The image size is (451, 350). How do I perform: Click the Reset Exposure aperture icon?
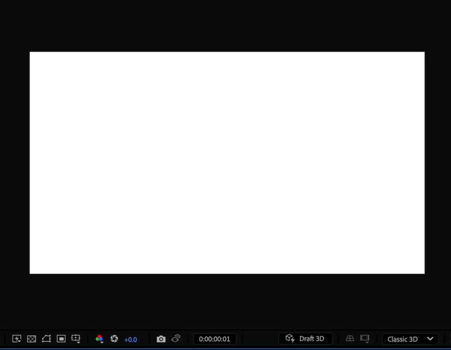tap(114, 339)
